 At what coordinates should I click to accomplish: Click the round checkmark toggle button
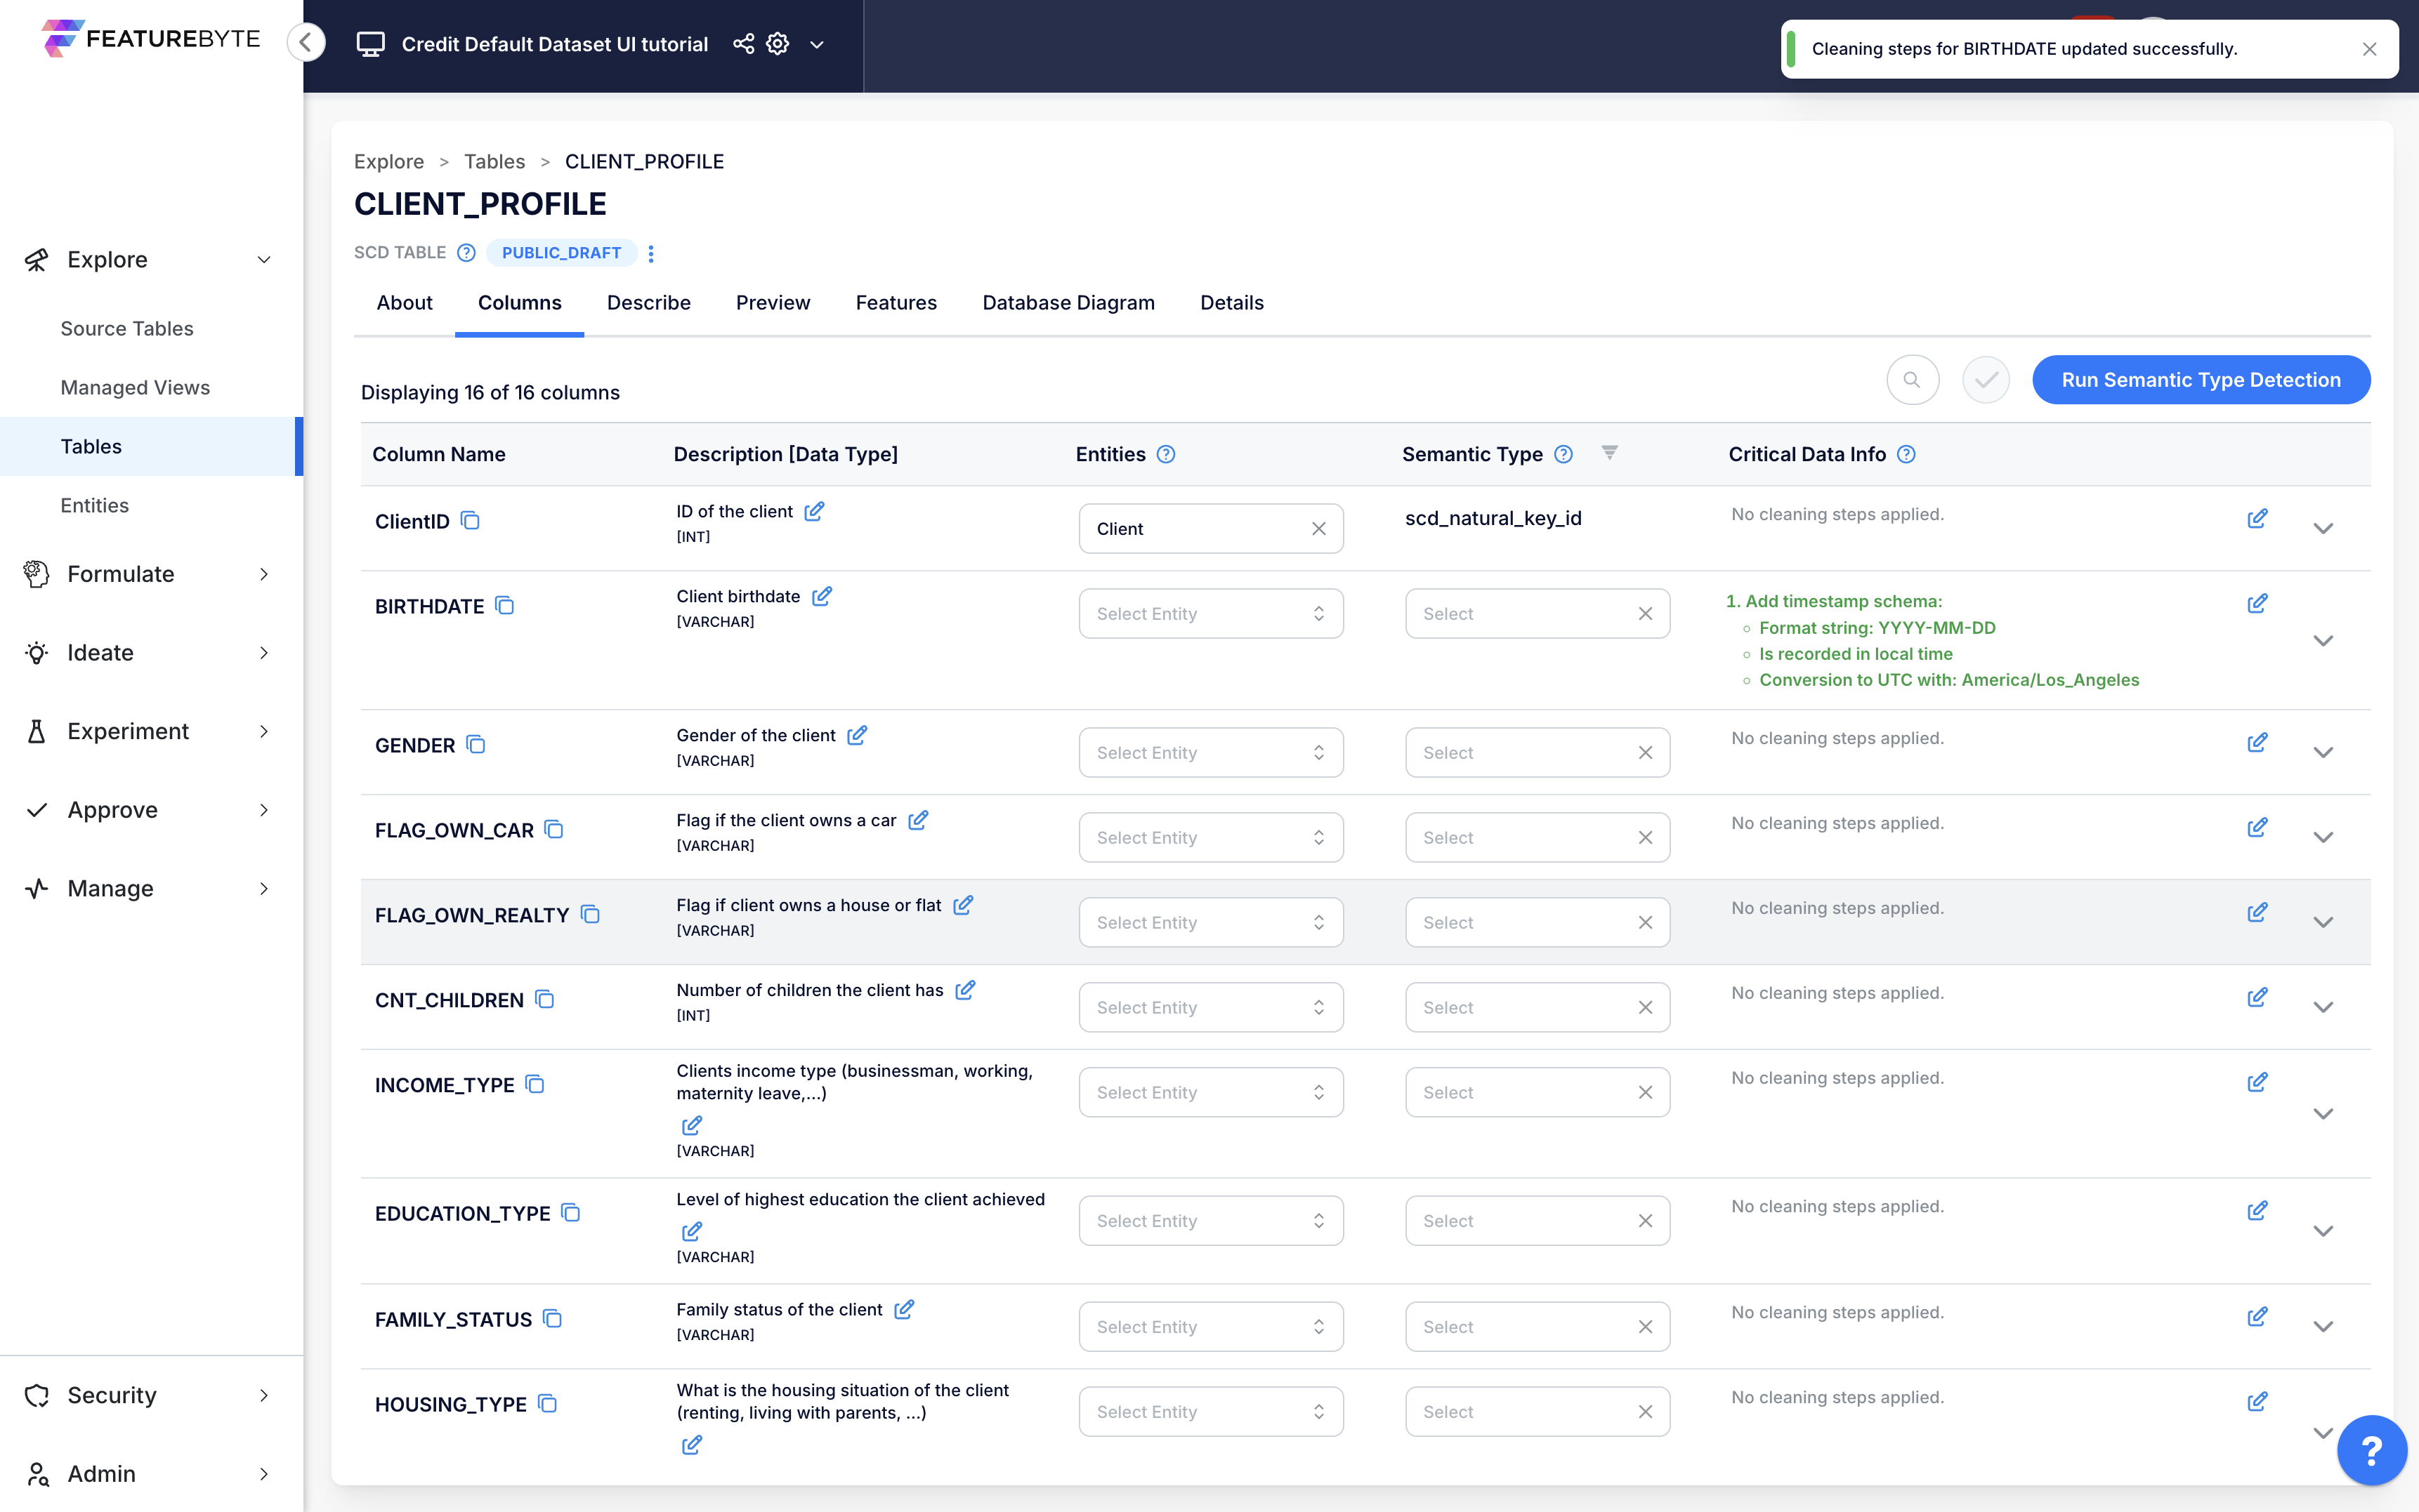(x=1985, y=380)
